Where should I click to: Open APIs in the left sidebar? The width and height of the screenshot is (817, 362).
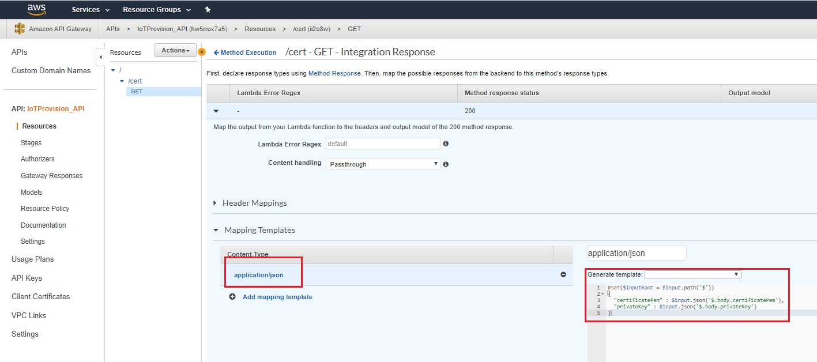pos(20,52)
